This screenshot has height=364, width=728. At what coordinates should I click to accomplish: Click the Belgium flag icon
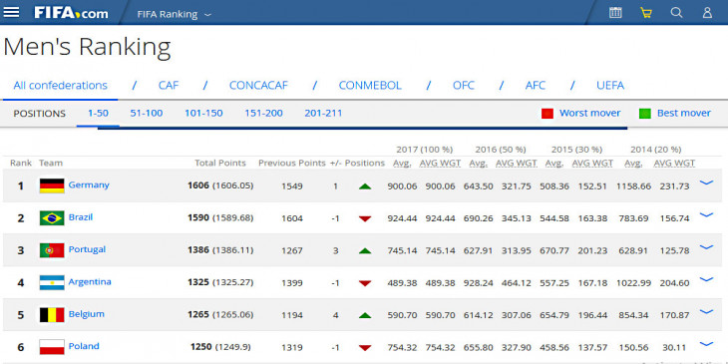click(x=52, y=315)
